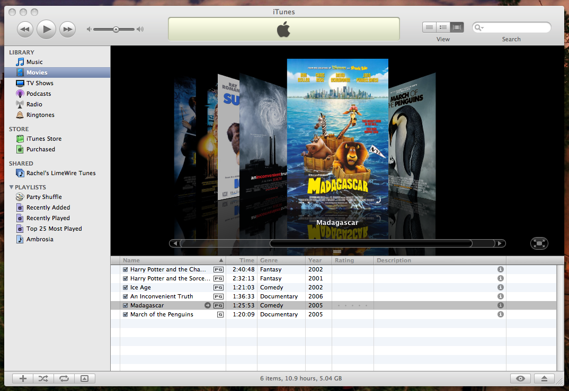Create a new playlist
Viewport: 569px width, 391px height.
click(x=22, y=378)
